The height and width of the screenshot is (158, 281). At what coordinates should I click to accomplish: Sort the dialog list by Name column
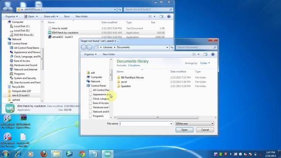[120, 72]
